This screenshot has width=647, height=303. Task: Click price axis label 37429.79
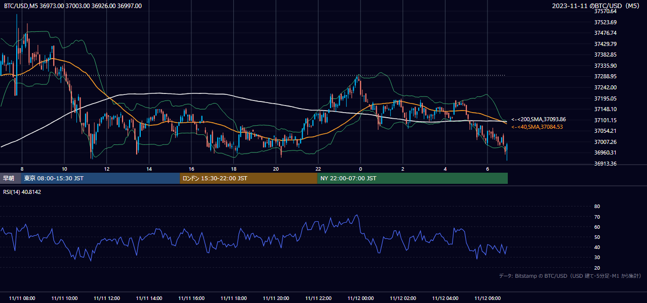[605, 44]
